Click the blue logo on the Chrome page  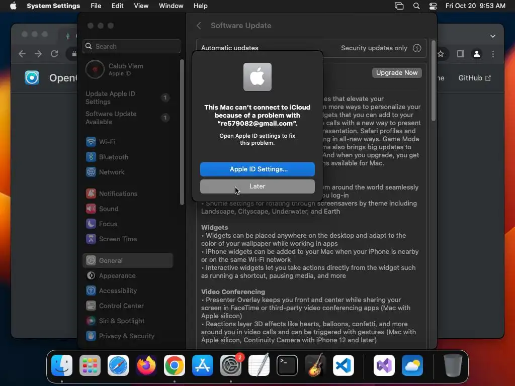pyautogui.click(x=32, y=78)
